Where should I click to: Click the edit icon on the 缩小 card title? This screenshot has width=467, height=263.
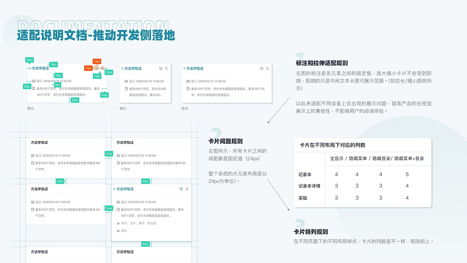[122, 68]
